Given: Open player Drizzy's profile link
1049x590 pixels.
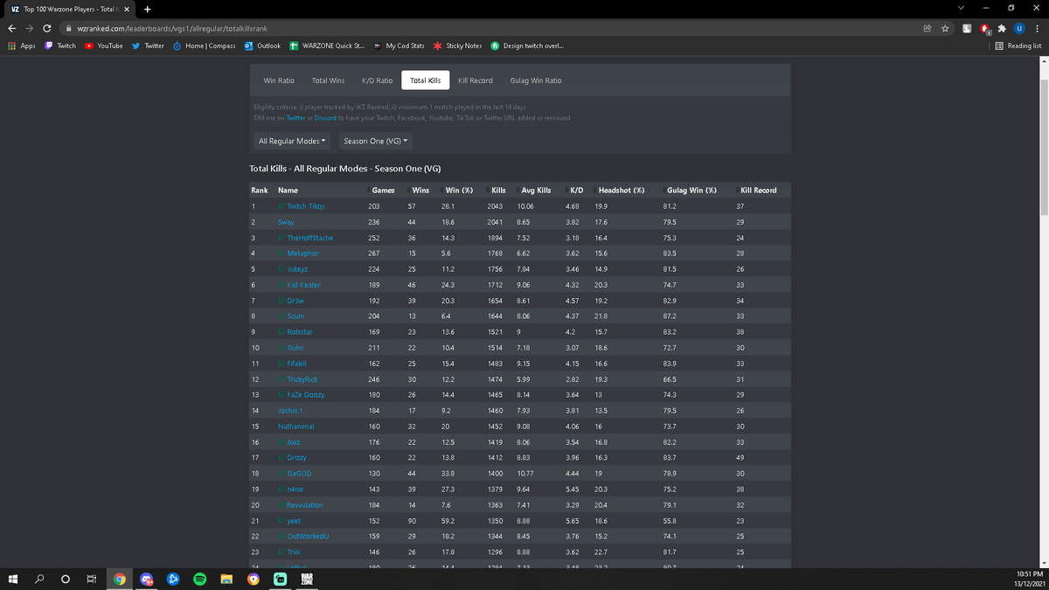Looking at the screenshot, I should (297, 458).
